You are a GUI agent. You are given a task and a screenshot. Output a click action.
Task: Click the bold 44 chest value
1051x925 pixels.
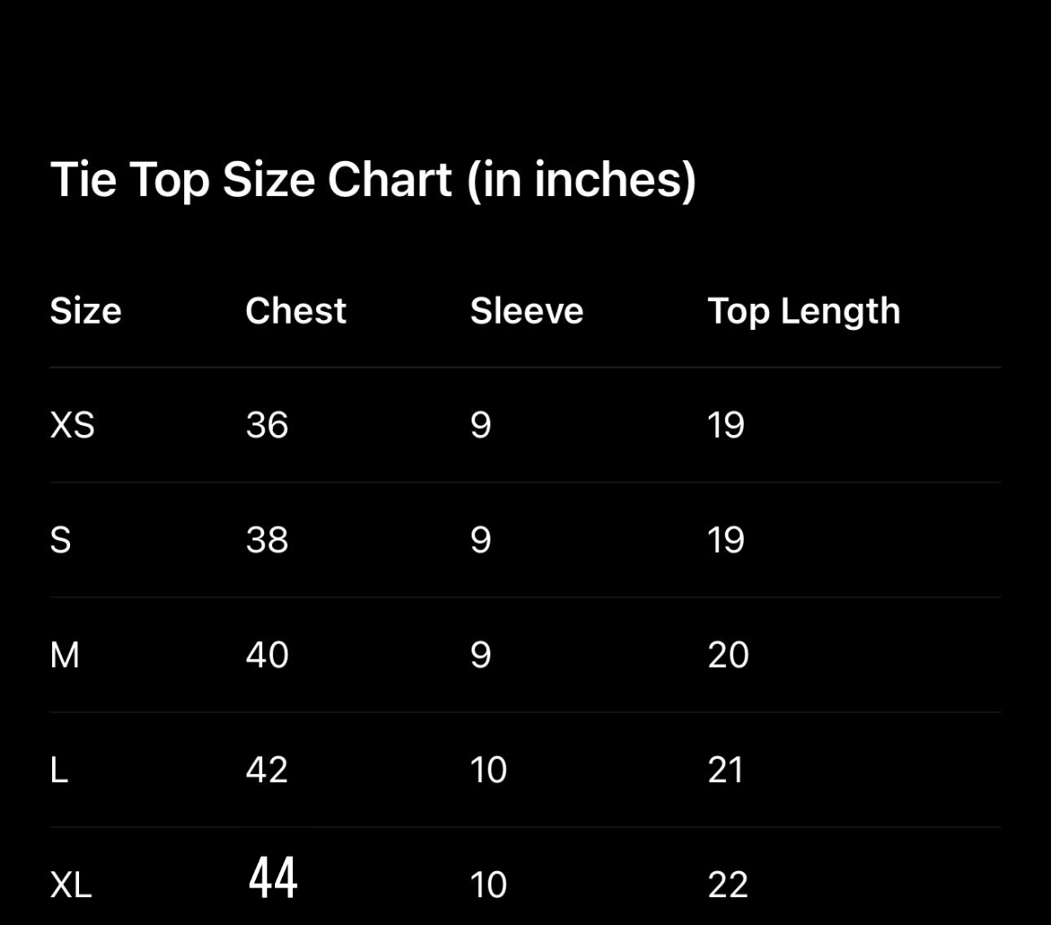coord(272,878)
